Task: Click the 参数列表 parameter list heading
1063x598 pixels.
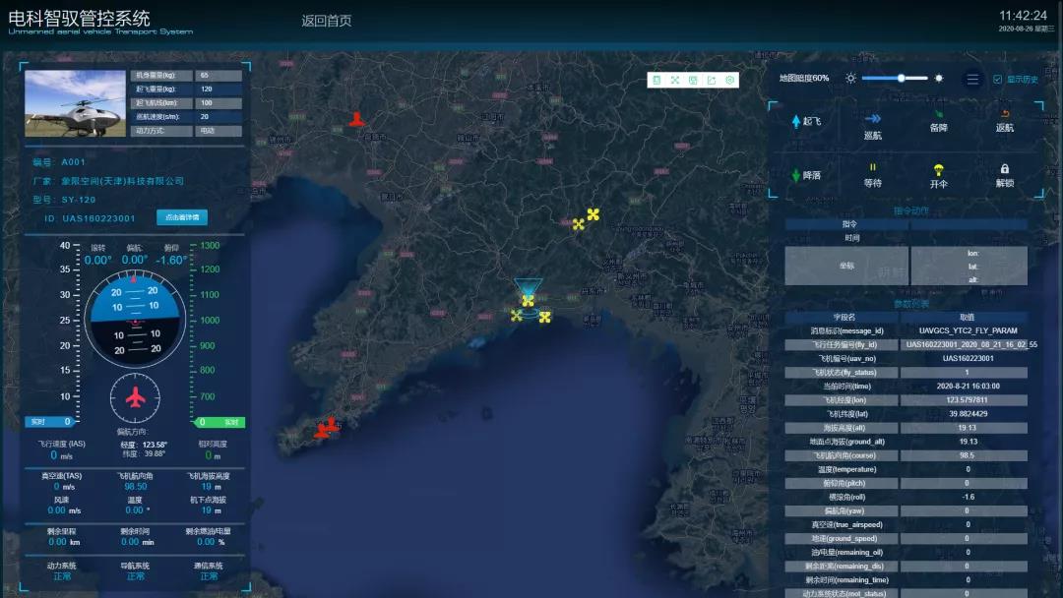Action: (x=910, y=304)
